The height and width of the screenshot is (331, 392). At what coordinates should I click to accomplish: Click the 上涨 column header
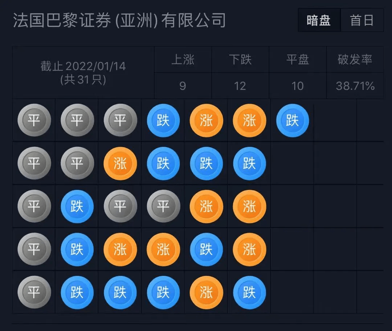pos(183,60)
